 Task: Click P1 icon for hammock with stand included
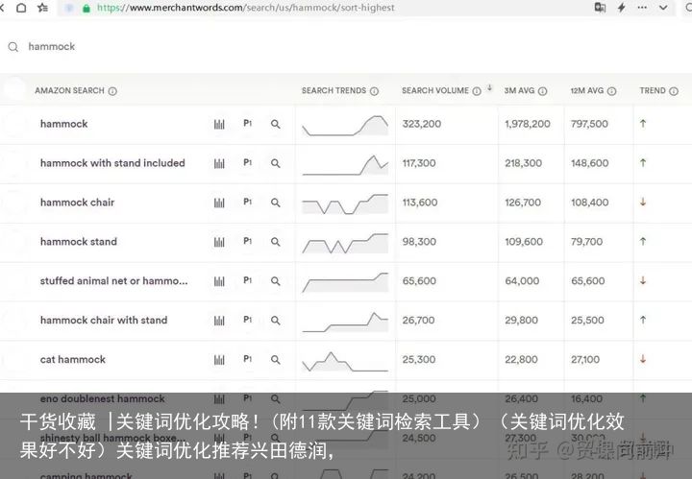tap(248, 162)
